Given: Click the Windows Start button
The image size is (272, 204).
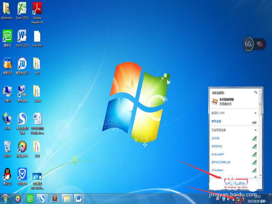Looking at the screenshot, I should pos(5,199).
